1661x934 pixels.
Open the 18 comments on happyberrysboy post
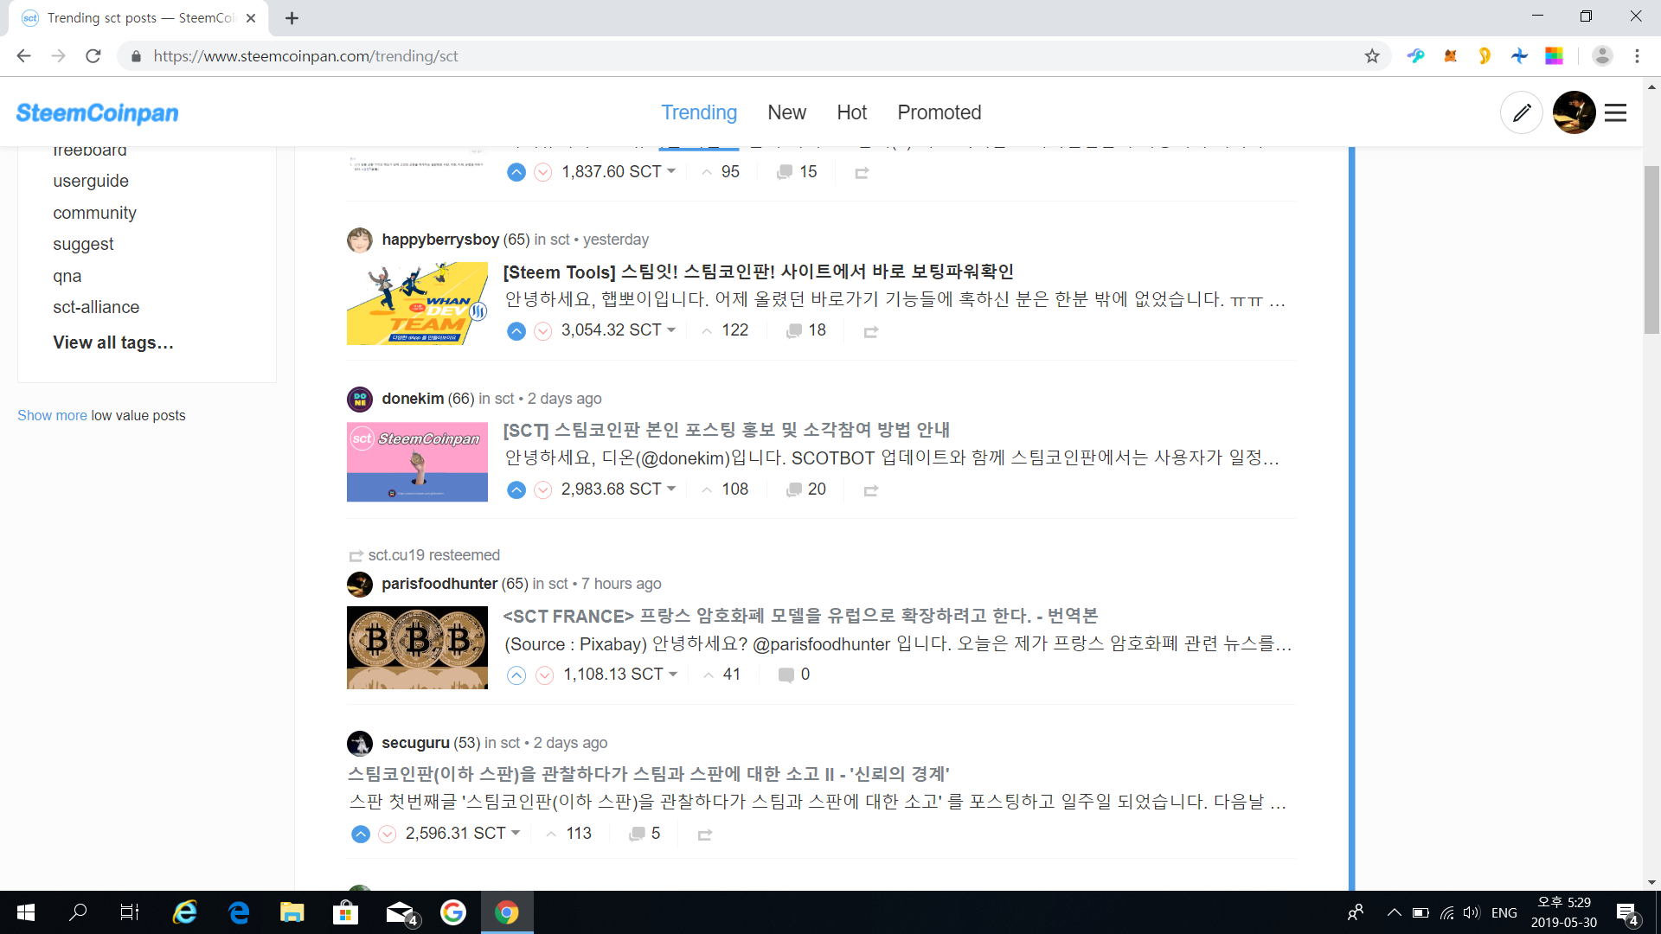[806, 330]
